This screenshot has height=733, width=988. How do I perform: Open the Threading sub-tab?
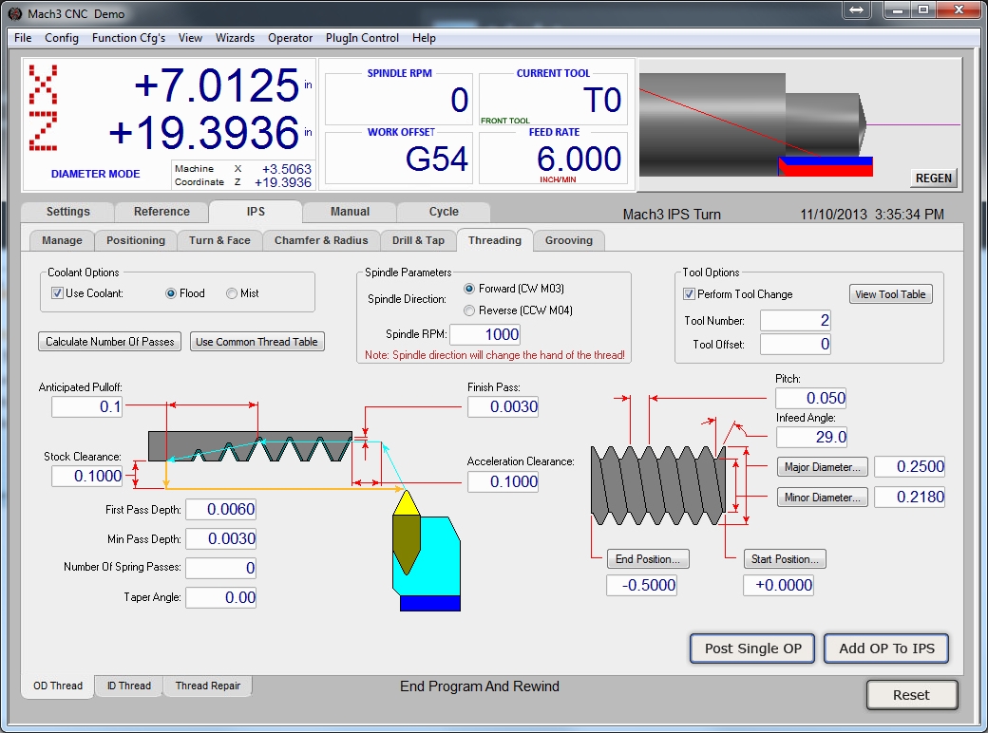pos(495,240)
